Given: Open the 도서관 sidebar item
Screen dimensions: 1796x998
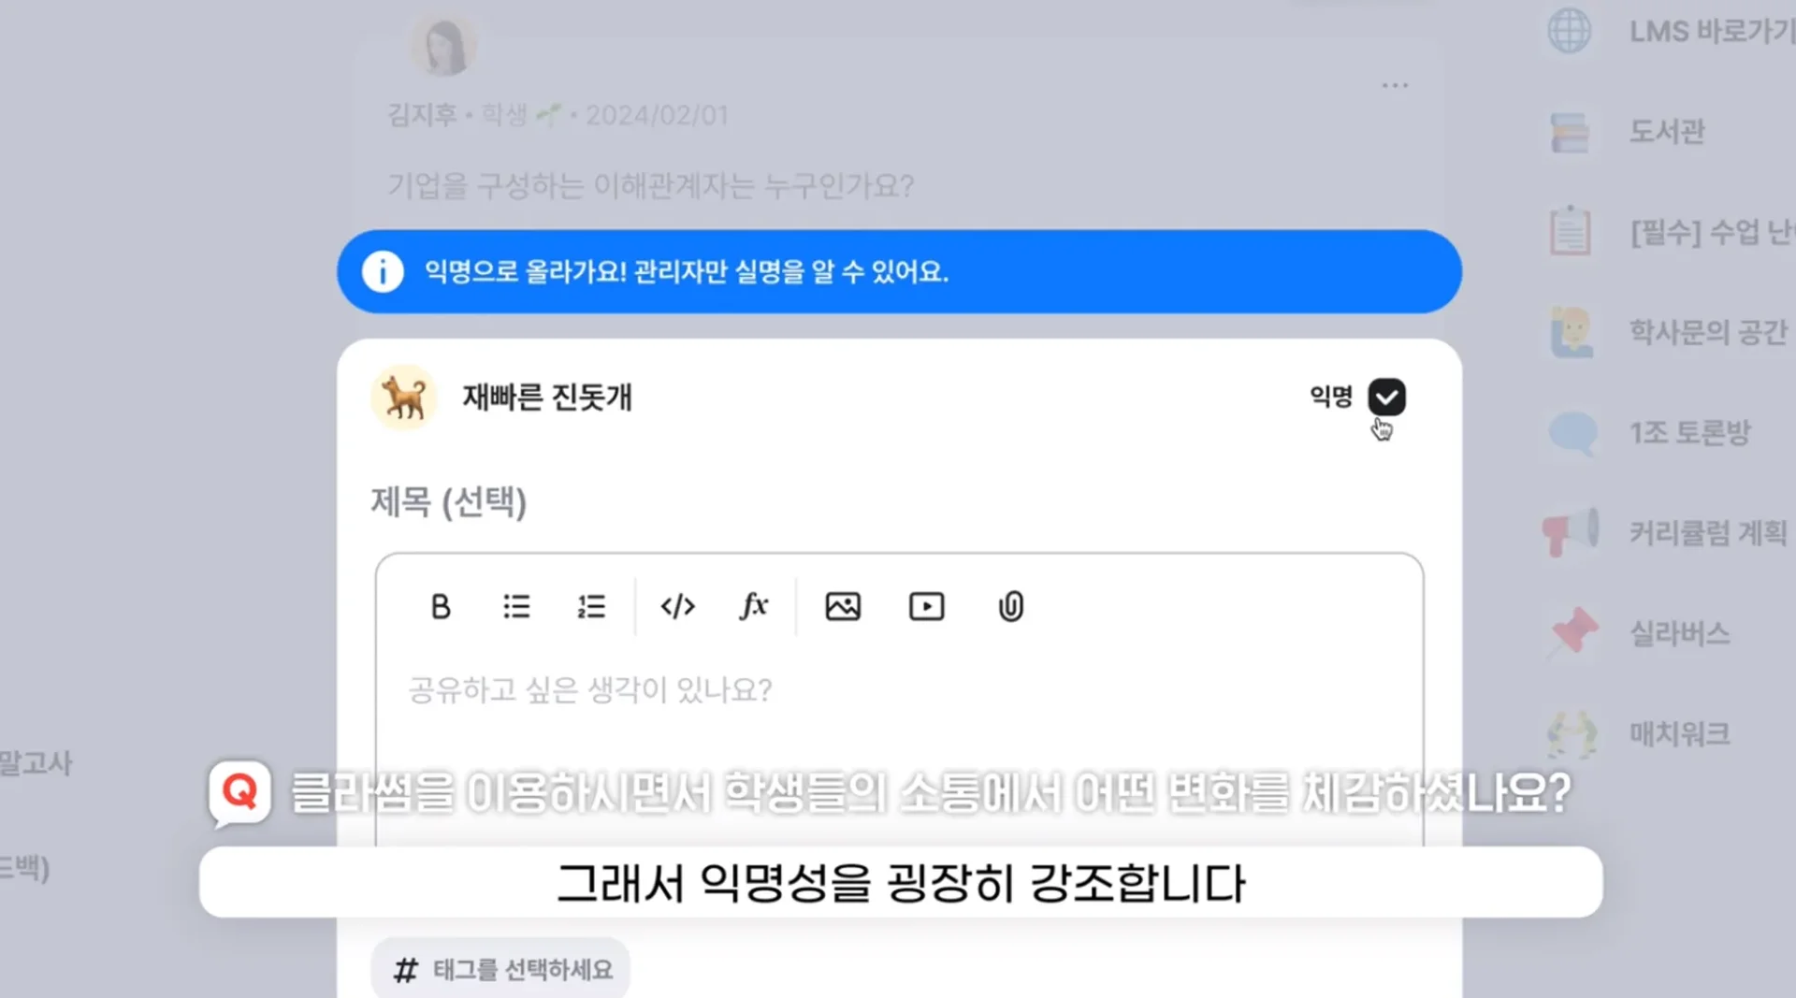Looking at the screenshot, I should pyautogui.click(x=1666, y=131).
